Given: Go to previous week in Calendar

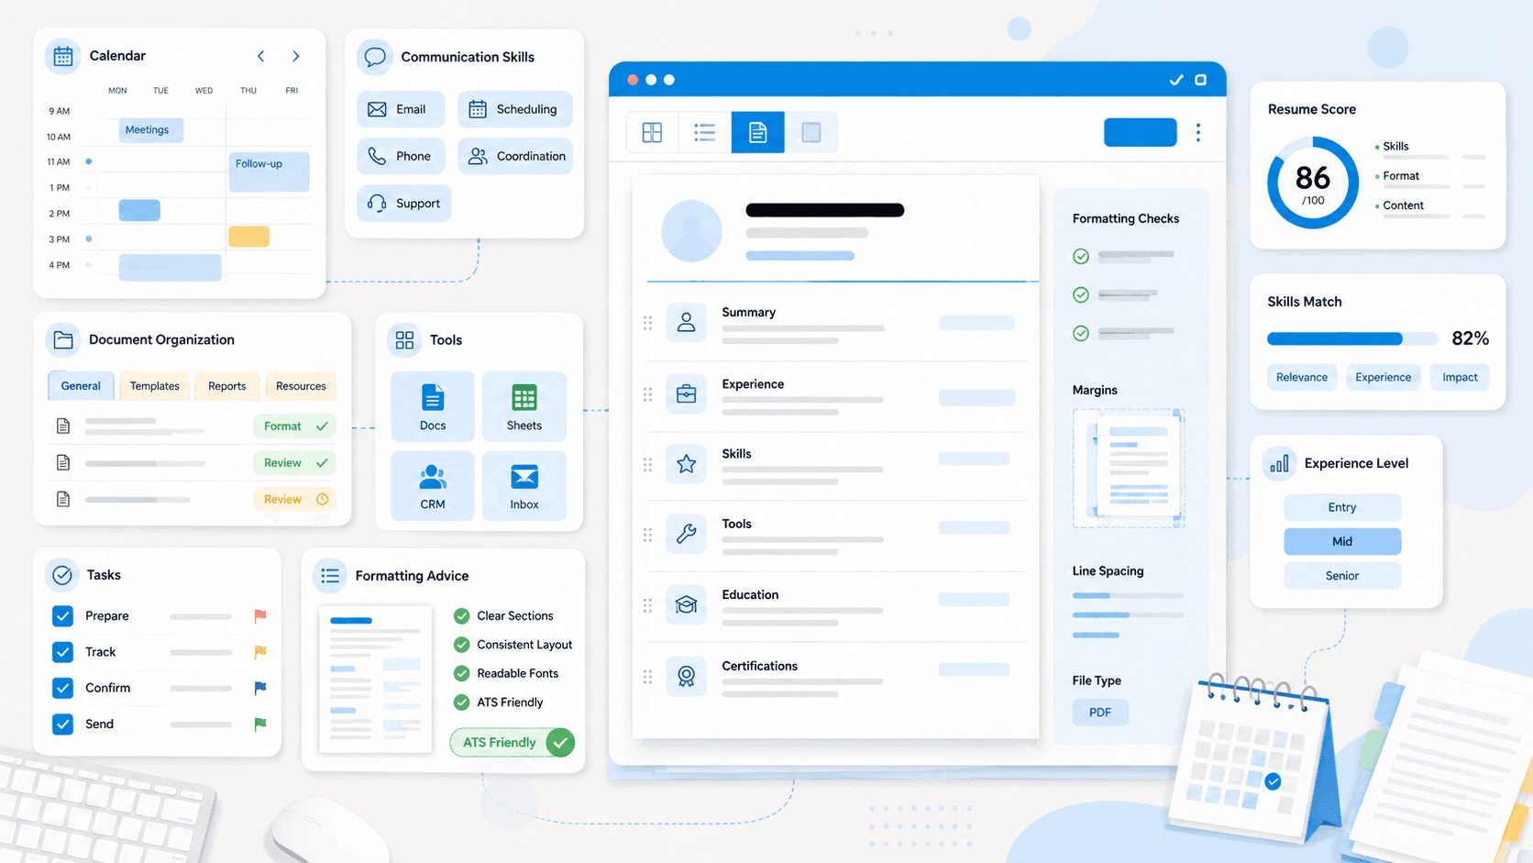Looking at the screenshot, I should click(261, 56).
